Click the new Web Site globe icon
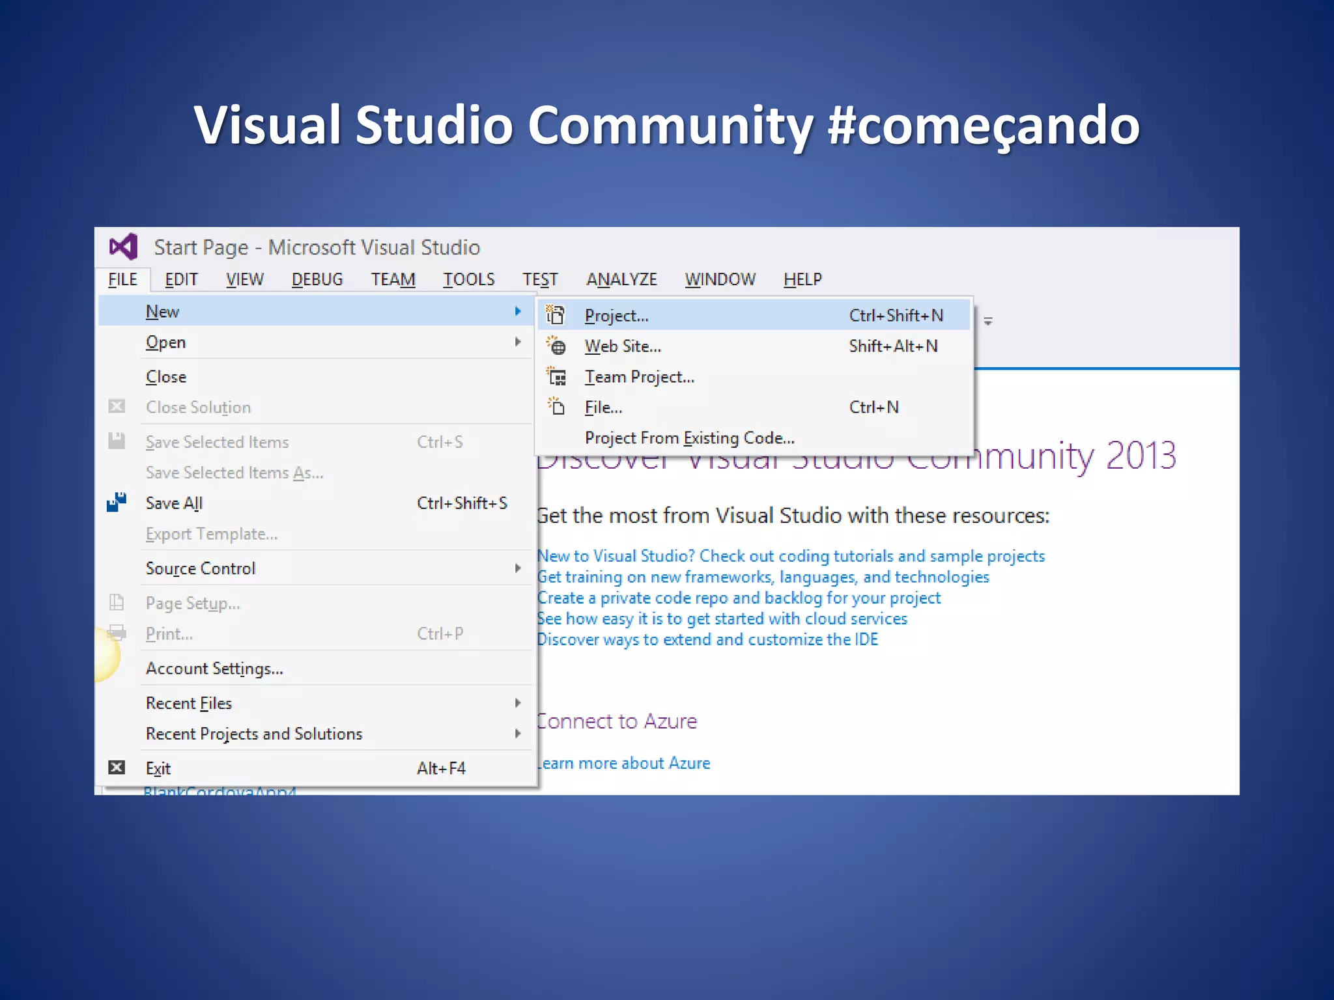The width and height of the screenshot is (1334, 1000). point(556,346)
